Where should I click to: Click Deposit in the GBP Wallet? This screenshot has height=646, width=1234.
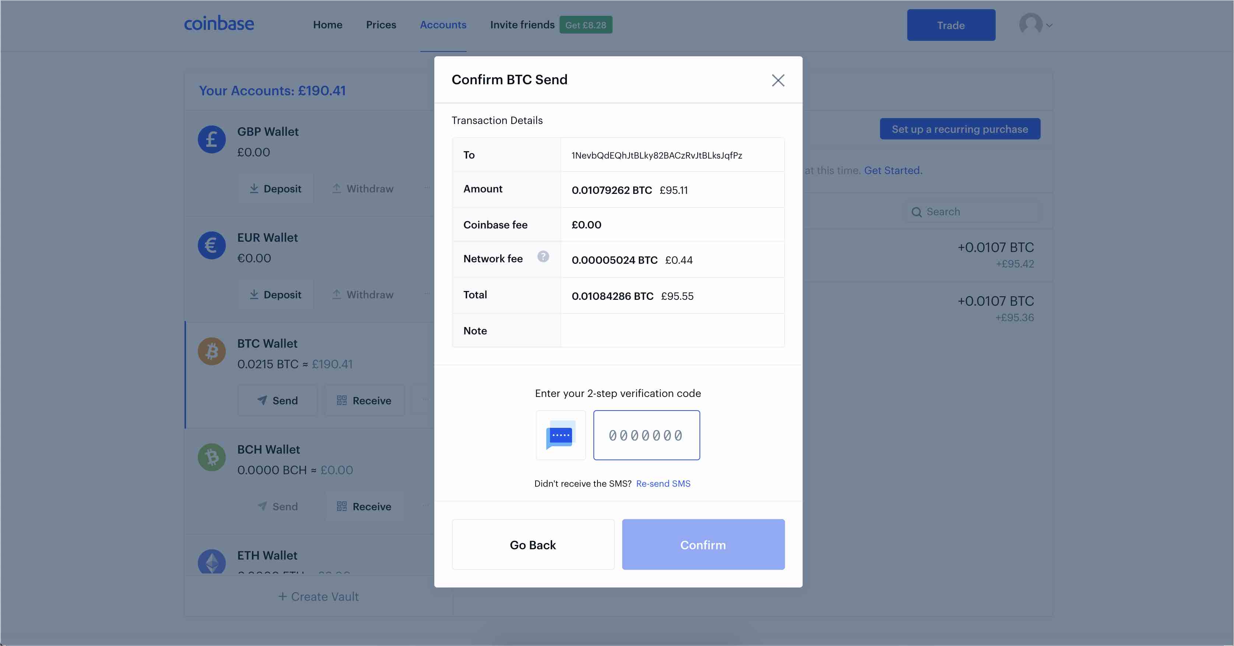coord(276,188)
